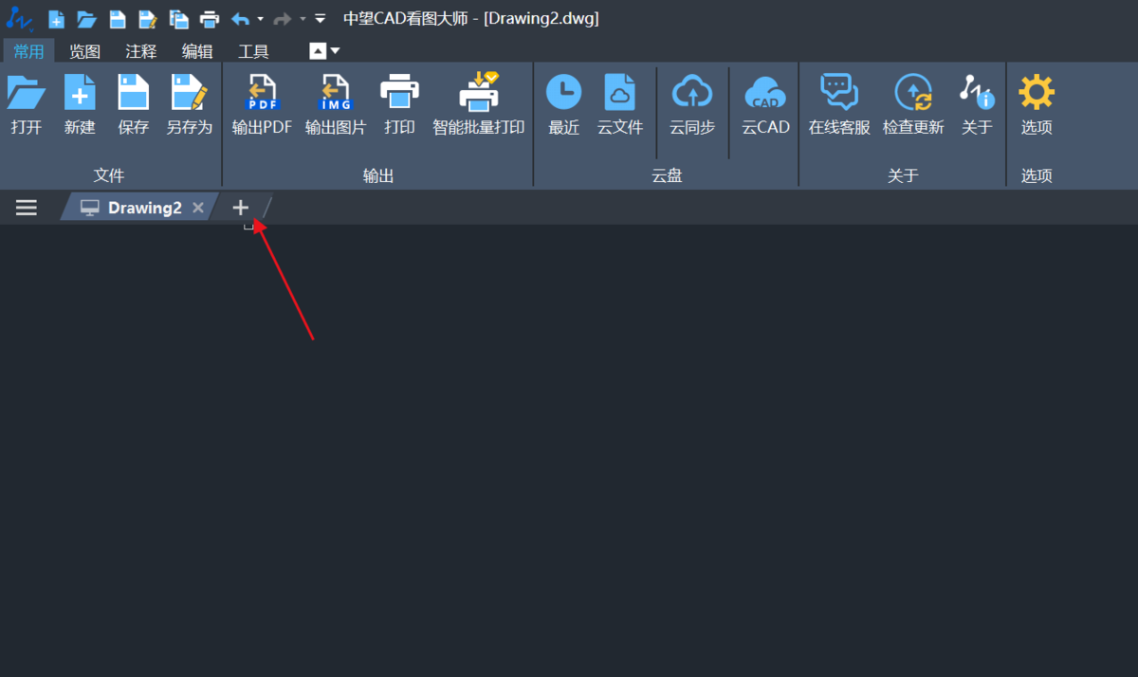The height and width of the screenshot is (677, 1138).
Task: Expand the undo history dropdown arrow
Action: [x=261, y=19]
